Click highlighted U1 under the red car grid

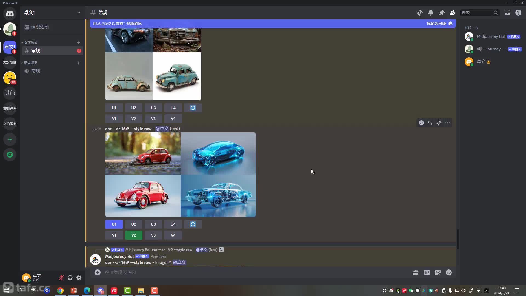(114, 224)
